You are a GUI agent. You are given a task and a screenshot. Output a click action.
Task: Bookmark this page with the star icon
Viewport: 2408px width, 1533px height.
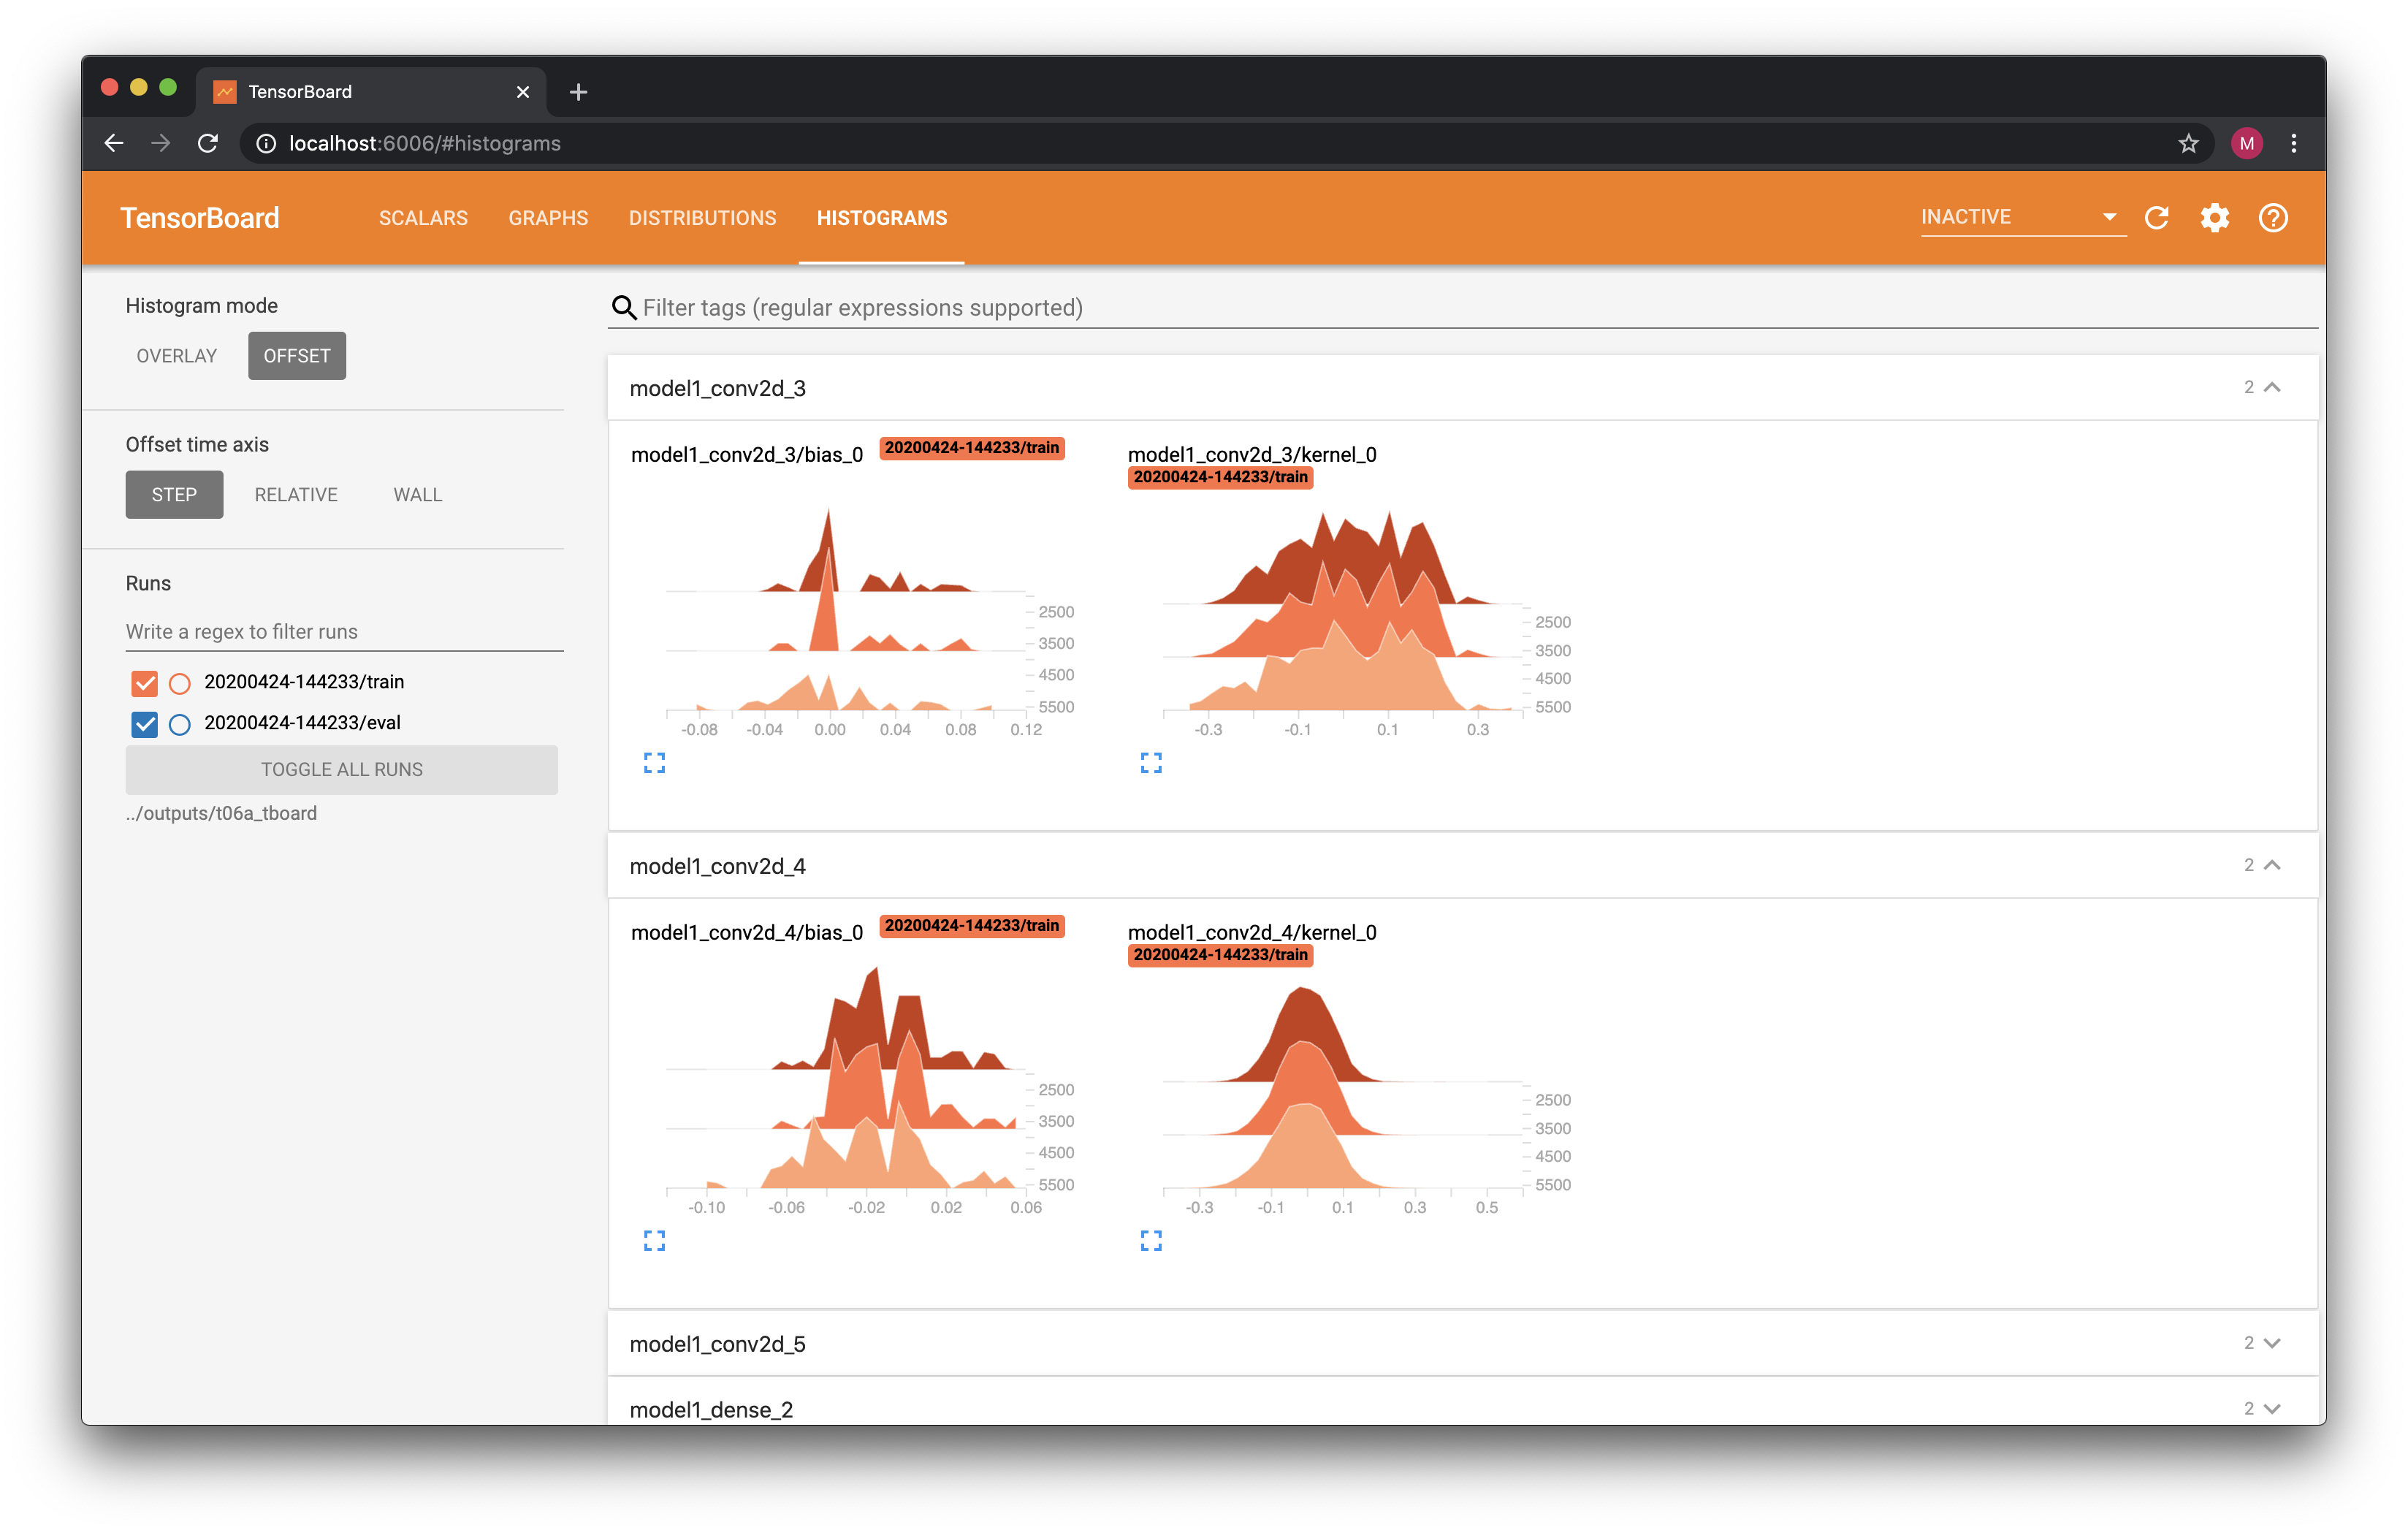2189,143
